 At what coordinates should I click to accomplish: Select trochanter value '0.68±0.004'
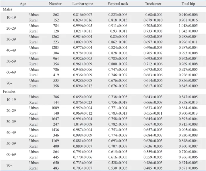pos(154,15)
